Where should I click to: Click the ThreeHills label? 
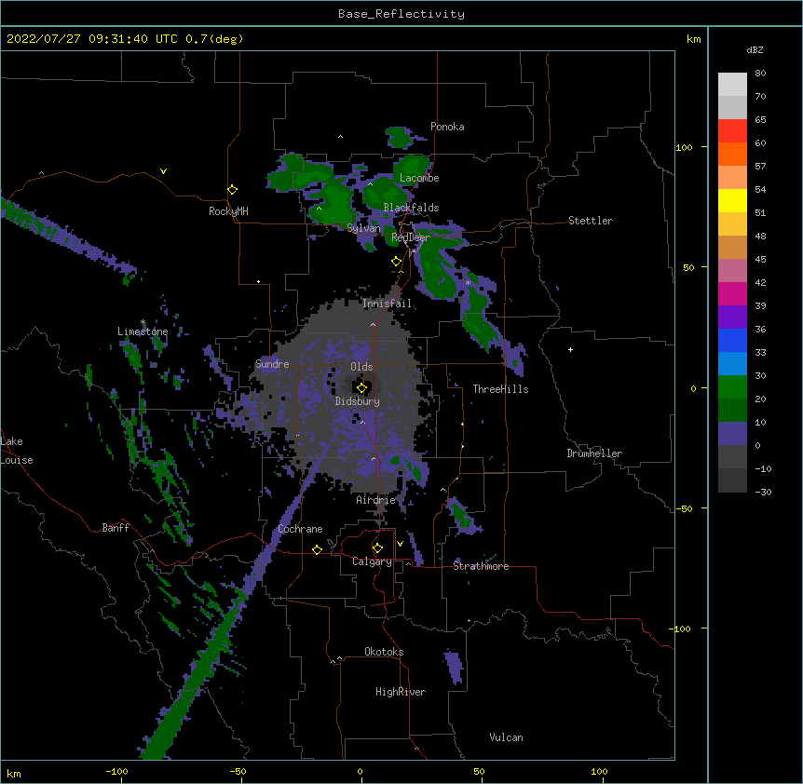coord(500,389)
